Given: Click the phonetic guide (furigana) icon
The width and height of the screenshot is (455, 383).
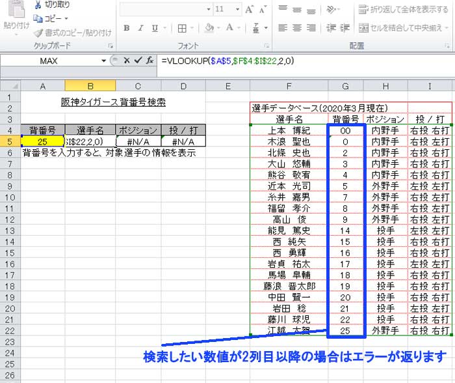Looking at the screenshot, I should 255,28.
